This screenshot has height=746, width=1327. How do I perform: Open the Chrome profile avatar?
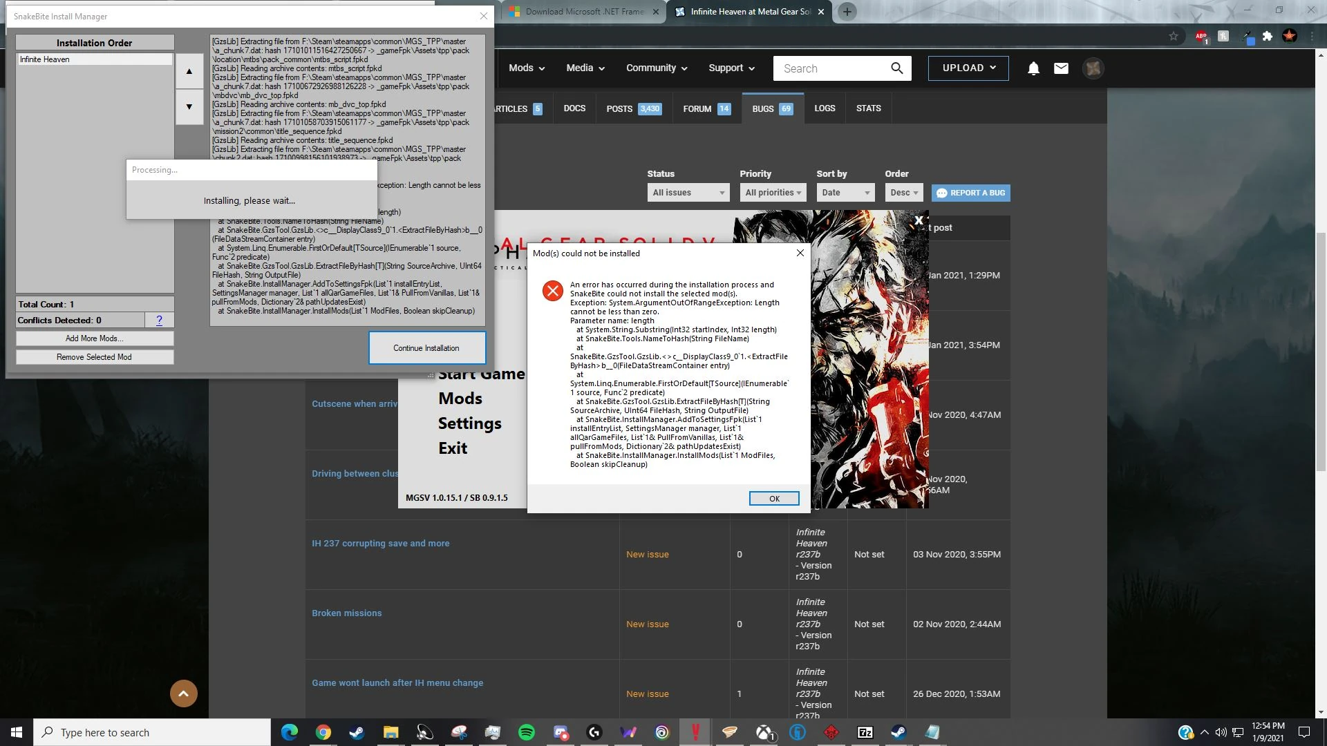coord(1289,36)
